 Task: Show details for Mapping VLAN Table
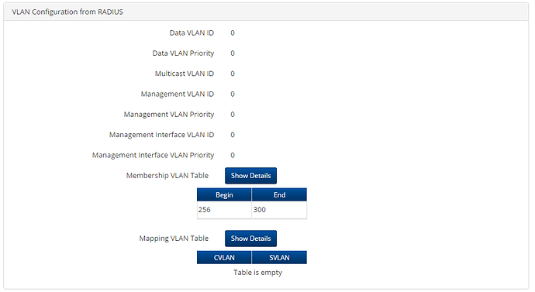(250, 239)
